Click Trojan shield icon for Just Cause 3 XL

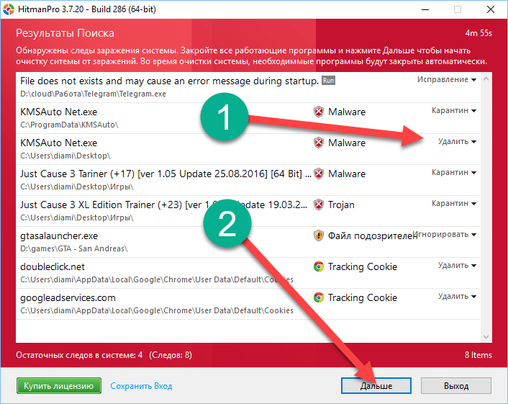319,205
